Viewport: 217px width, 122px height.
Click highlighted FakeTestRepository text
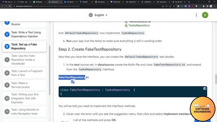pos(72,77)
